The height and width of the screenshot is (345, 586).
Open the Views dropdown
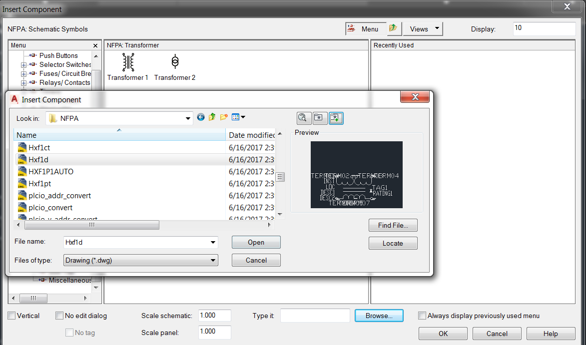tap(423, 28)
